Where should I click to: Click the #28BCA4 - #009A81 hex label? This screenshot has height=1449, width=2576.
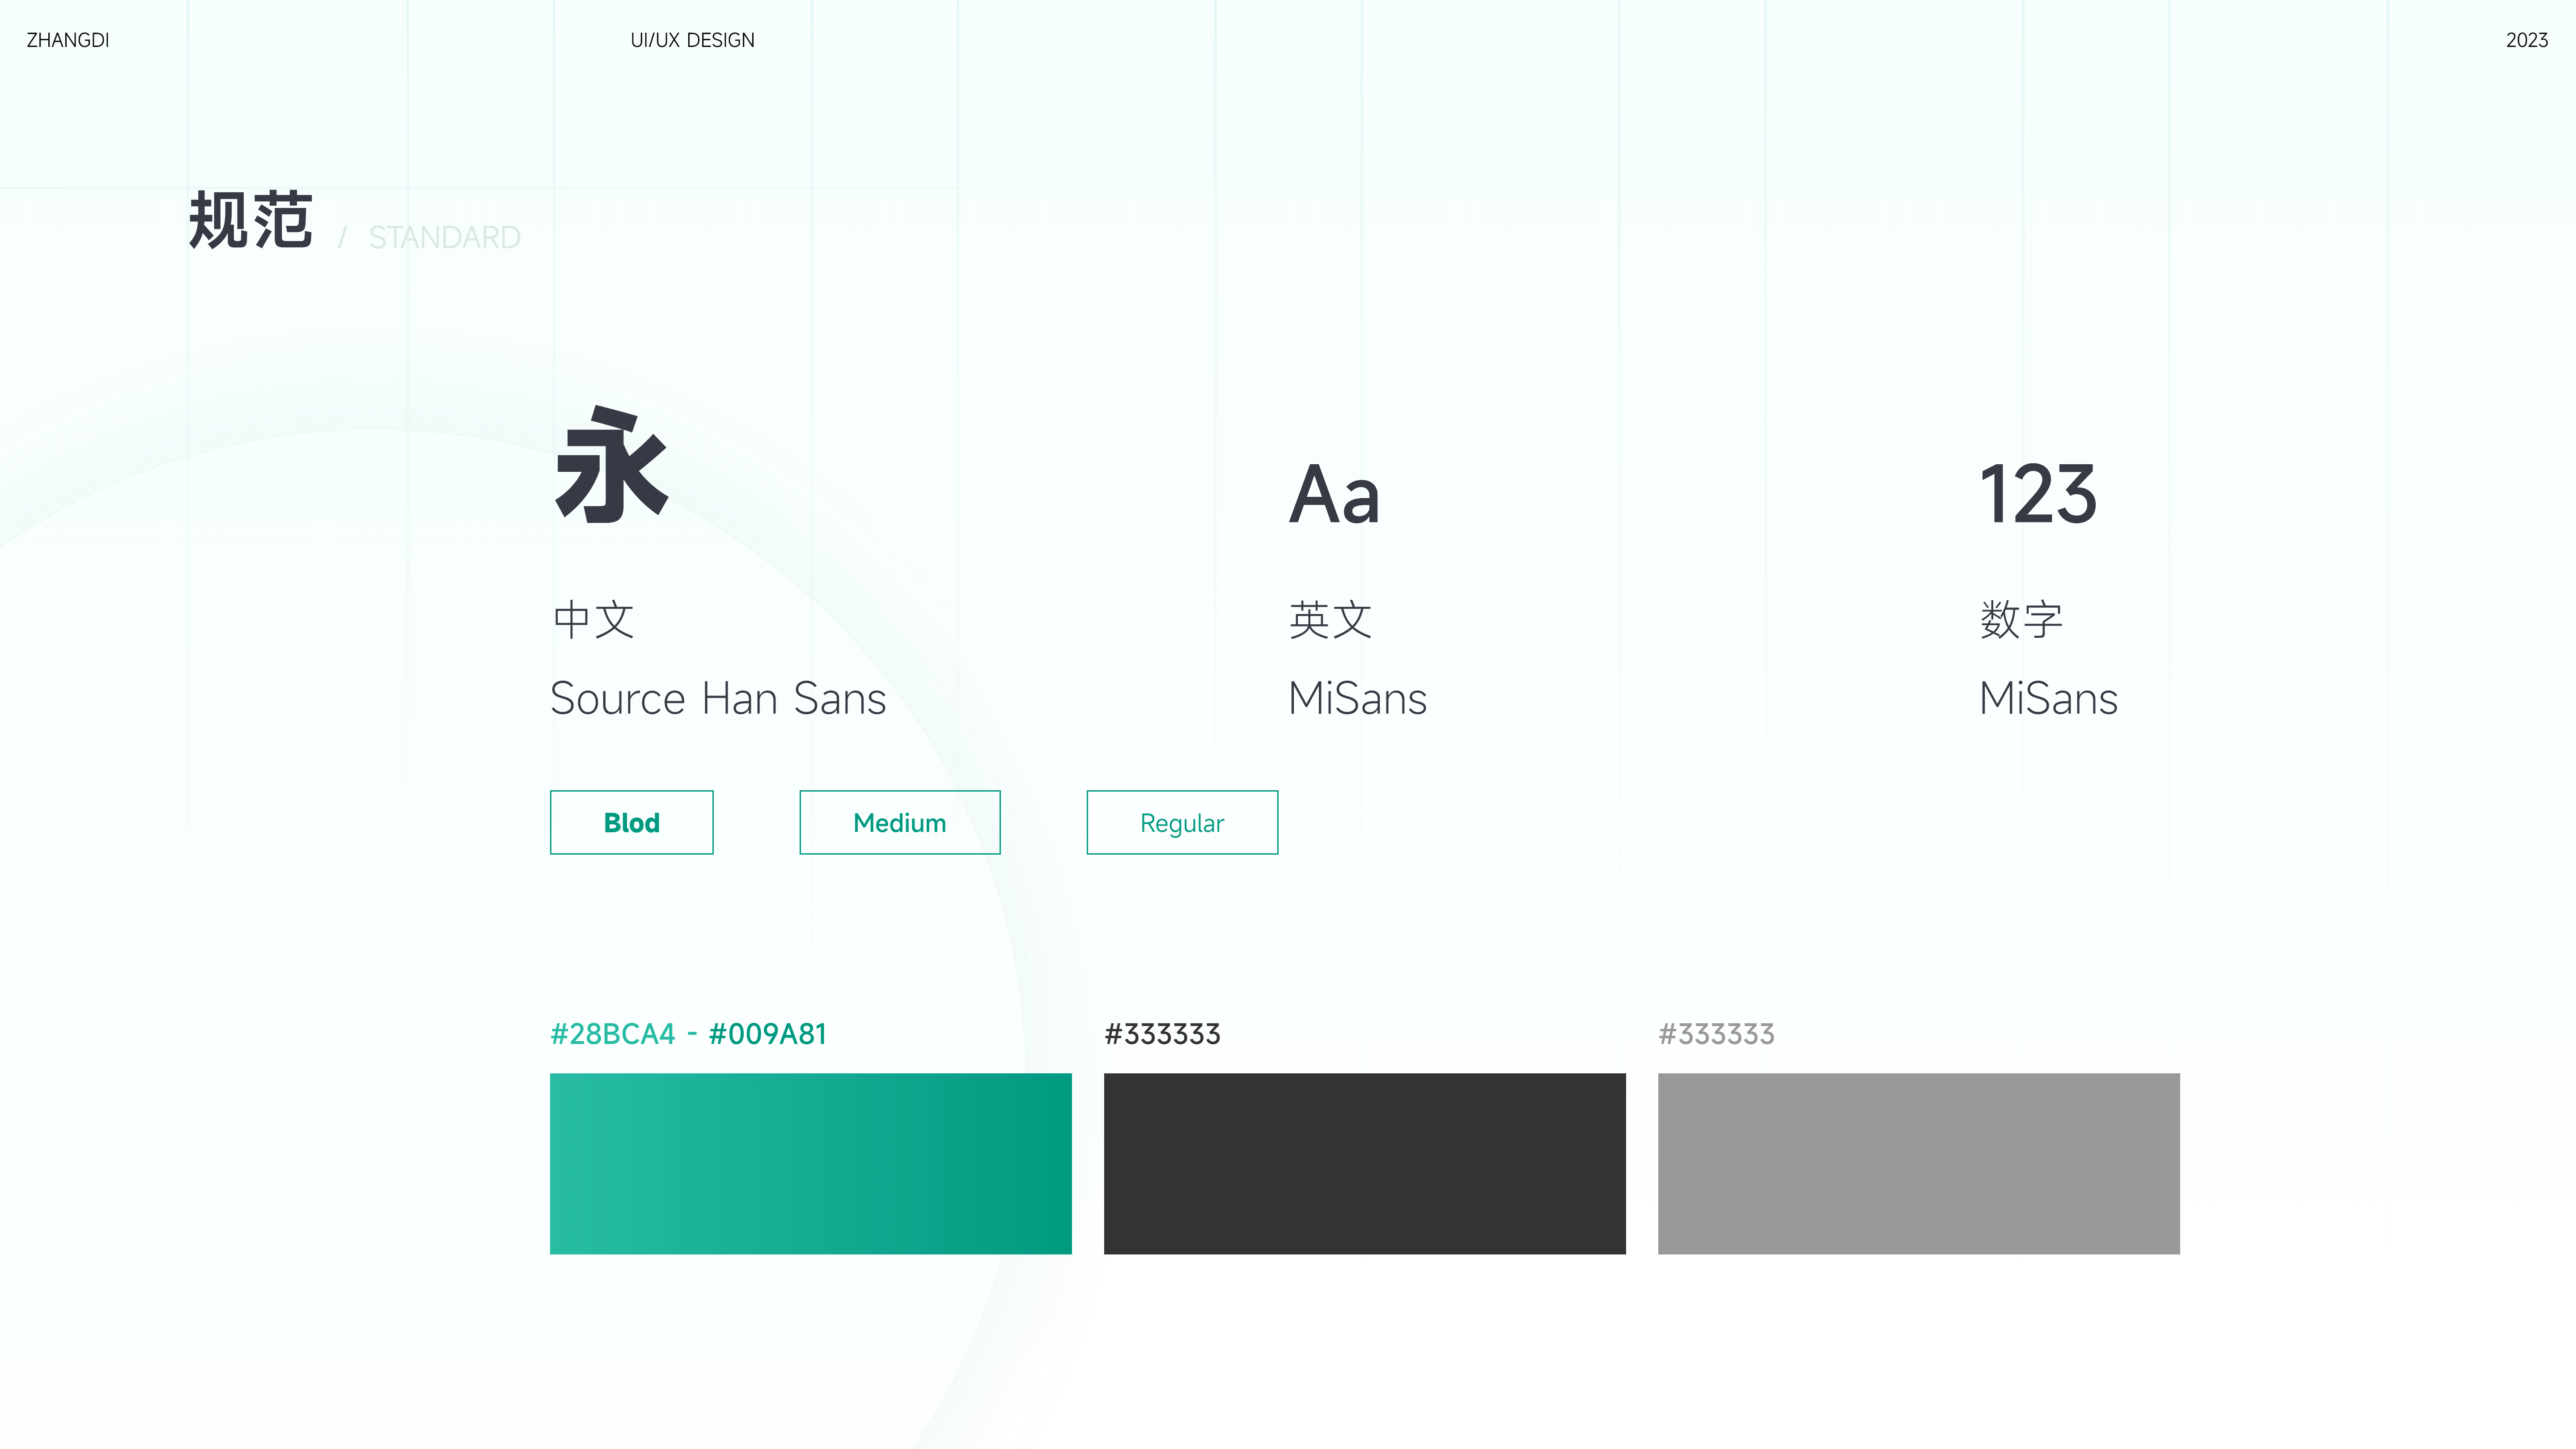688,1033
